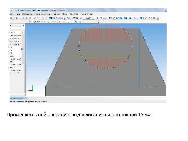188x141 pixels.
Task: Close the model tree panel
Action: click(x=23, y=25)
